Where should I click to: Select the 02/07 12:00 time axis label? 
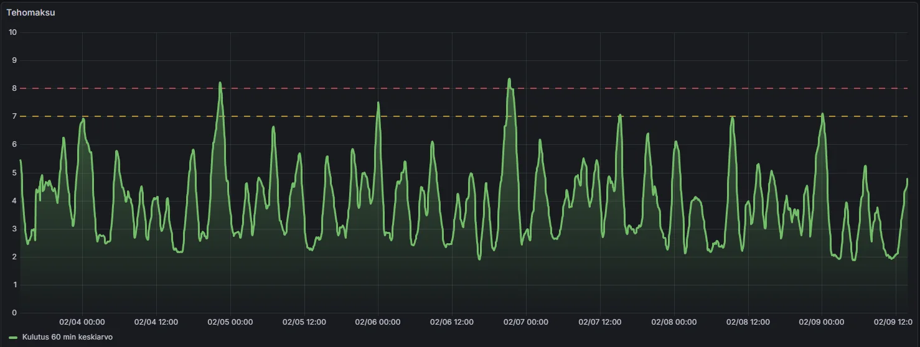coord(600,322)
